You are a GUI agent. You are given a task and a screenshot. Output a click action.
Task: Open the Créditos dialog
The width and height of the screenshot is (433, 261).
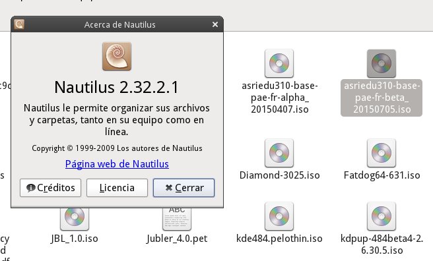pyautogui.click(x=51, y=188)
